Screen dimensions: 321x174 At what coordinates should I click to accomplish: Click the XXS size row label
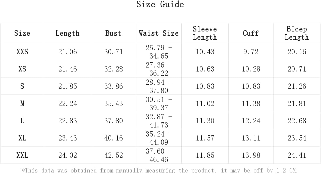(x=22, y=52)
